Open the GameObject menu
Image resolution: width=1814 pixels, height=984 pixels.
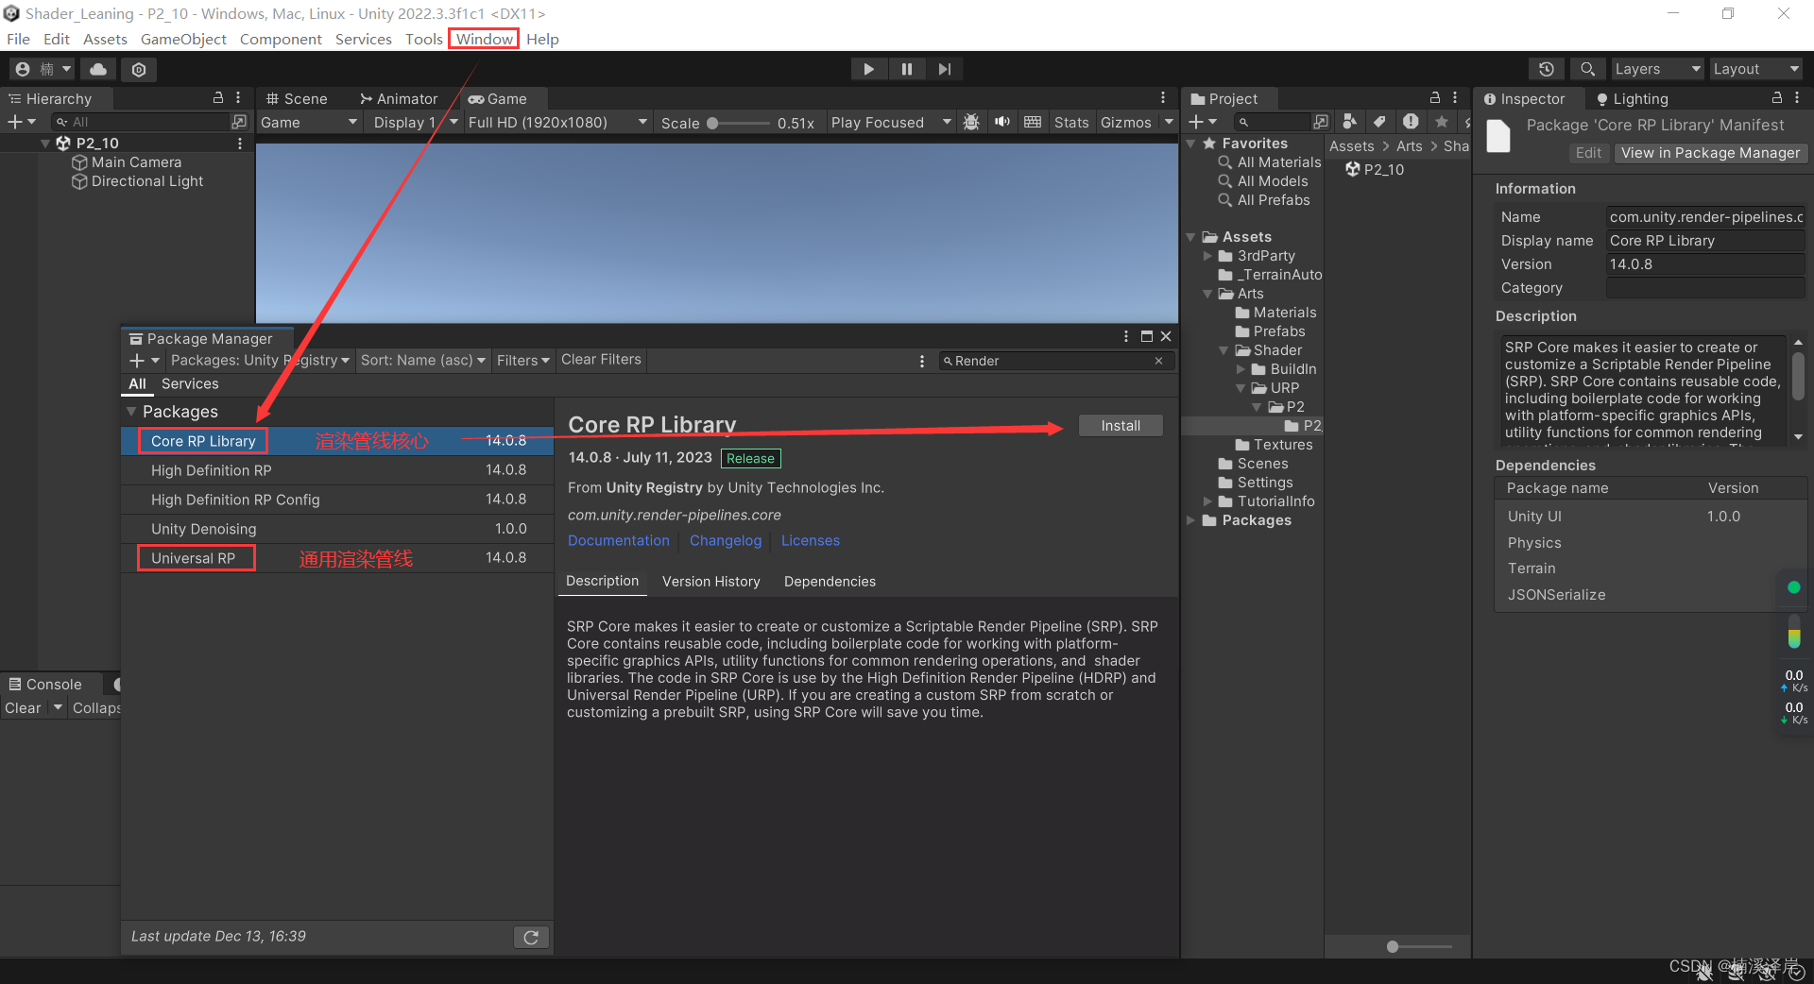click(x=183, y=39)
